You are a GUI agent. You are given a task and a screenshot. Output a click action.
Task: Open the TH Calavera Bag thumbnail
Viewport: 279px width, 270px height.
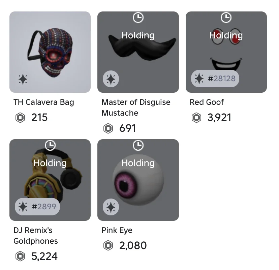[x=50, y=52]
